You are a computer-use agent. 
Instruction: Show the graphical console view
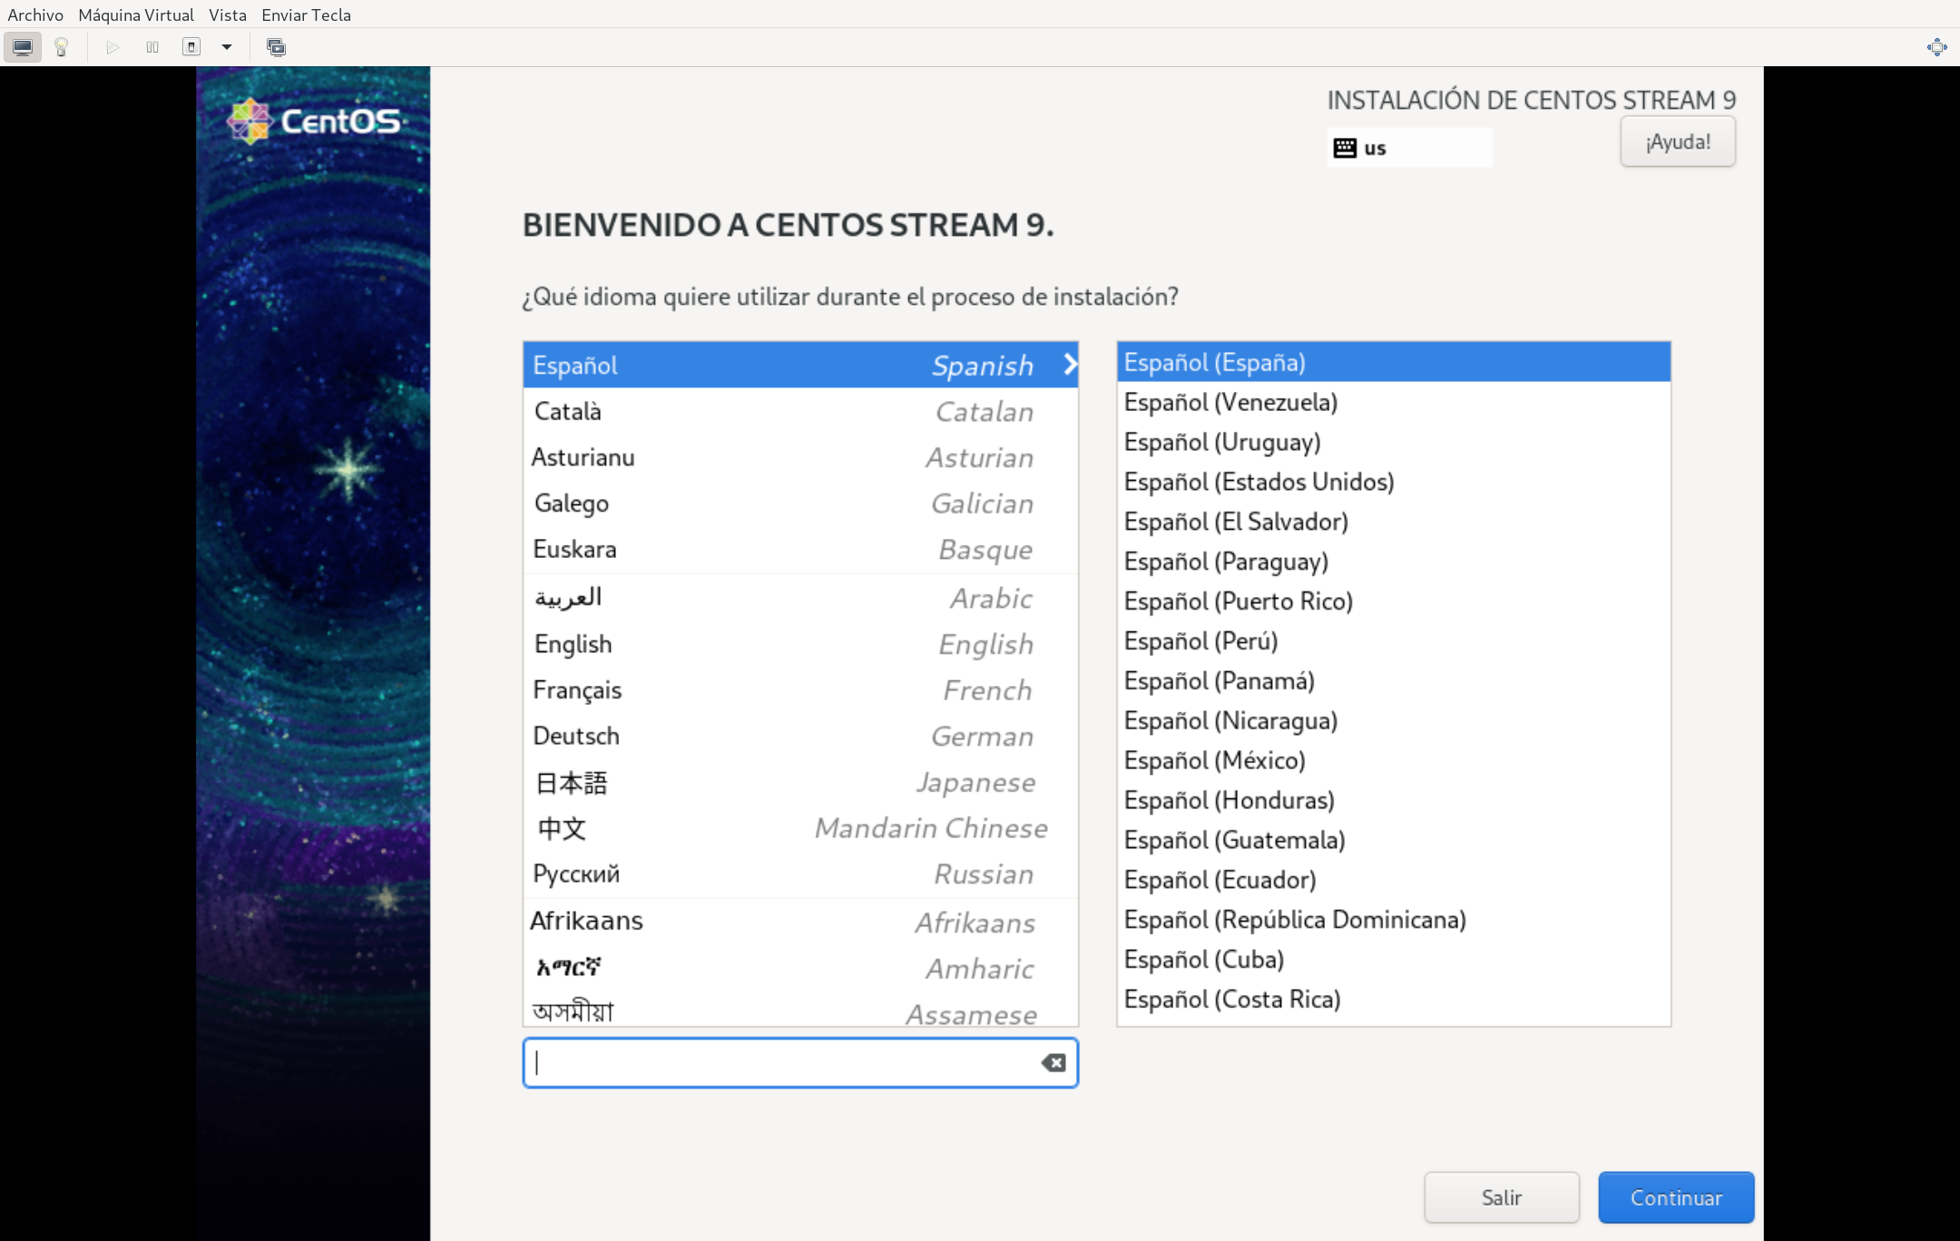click(23, 47)
